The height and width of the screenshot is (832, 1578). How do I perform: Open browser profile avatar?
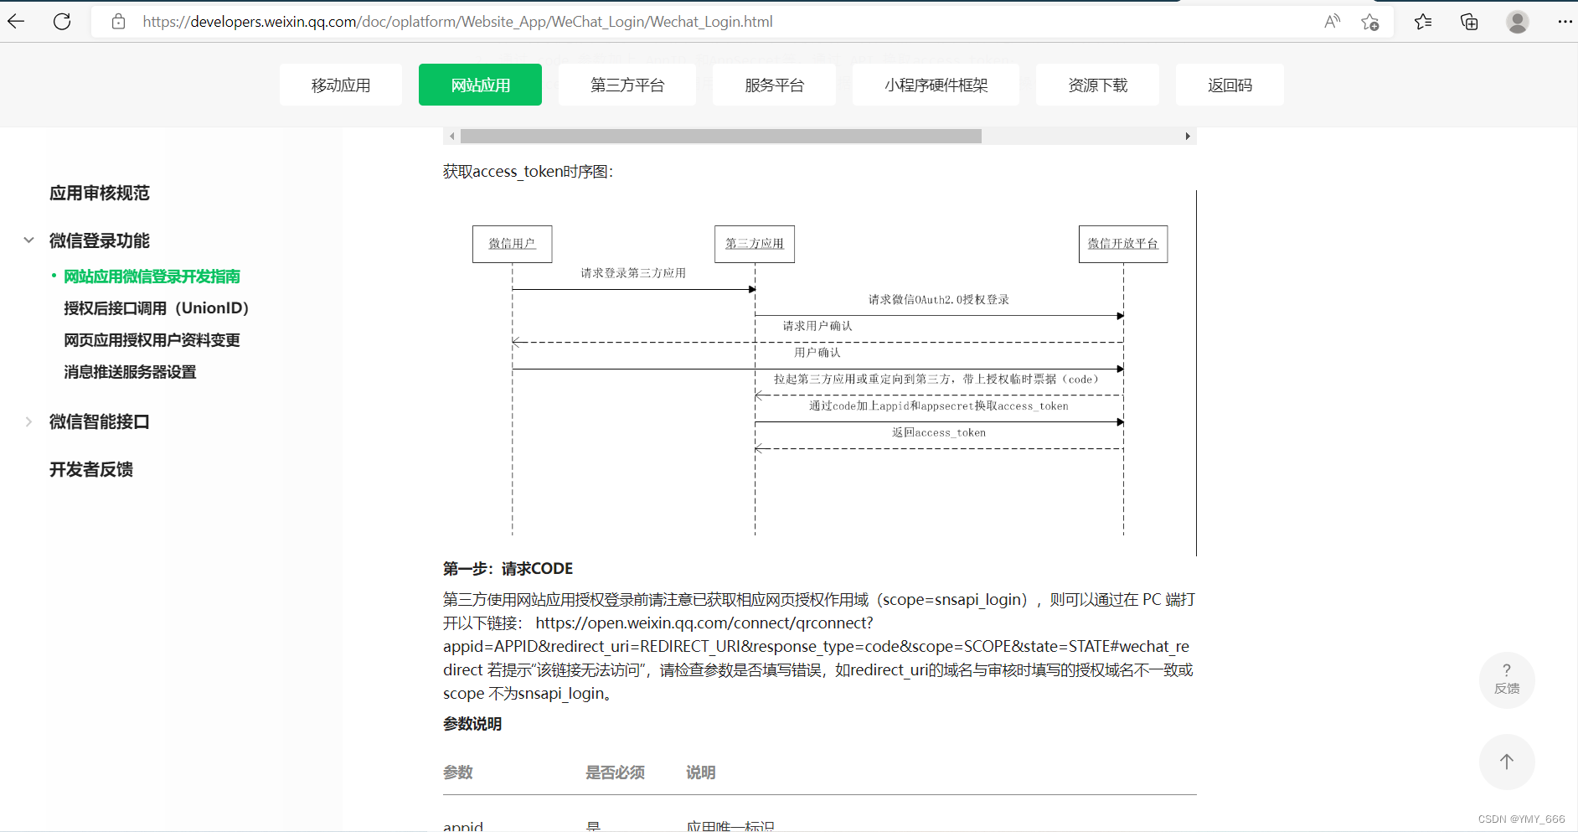coord(1518,22)
